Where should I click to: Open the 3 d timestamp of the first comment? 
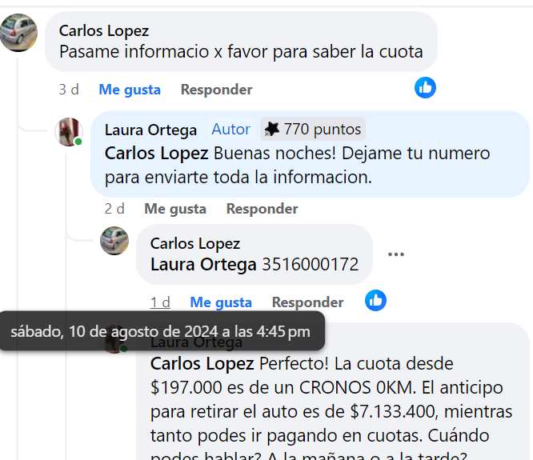tap(69, 90)
